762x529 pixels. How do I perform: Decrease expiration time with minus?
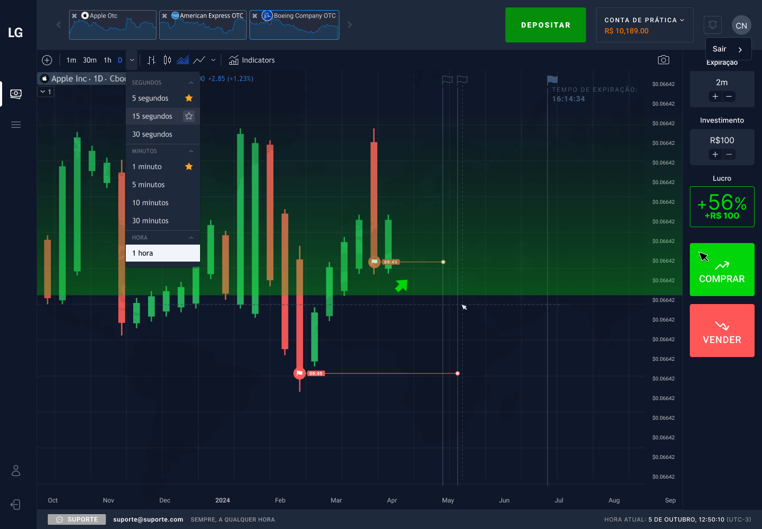pyautogui.click(x=729, y=97)
